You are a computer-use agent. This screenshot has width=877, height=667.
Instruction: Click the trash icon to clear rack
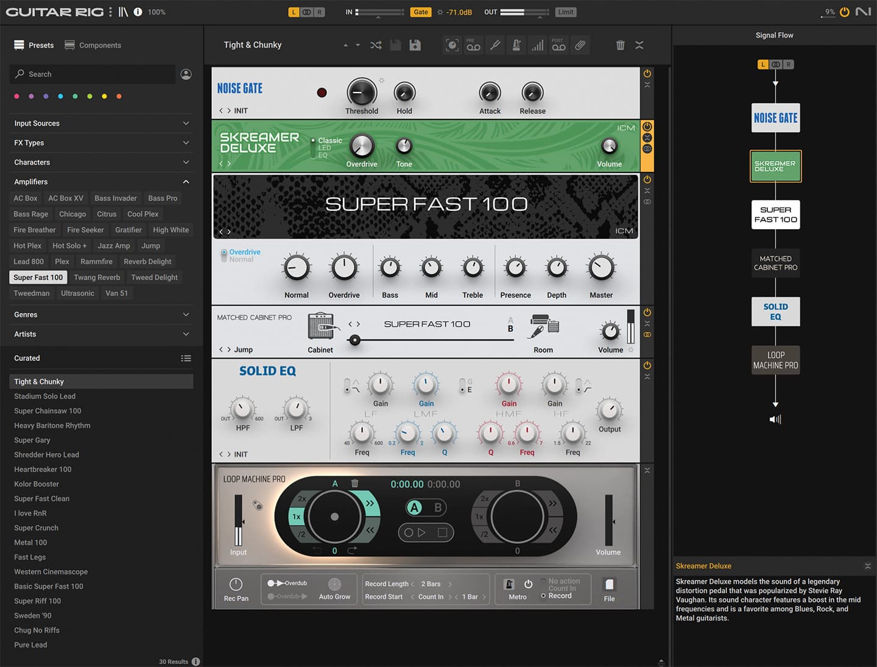pyautogui.click(x=620, y=45)
